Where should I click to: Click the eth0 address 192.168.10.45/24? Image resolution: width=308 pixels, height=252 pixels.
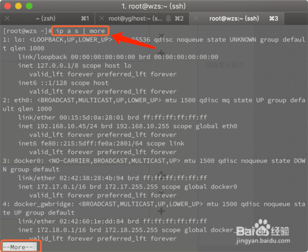(x=67, y=126)
